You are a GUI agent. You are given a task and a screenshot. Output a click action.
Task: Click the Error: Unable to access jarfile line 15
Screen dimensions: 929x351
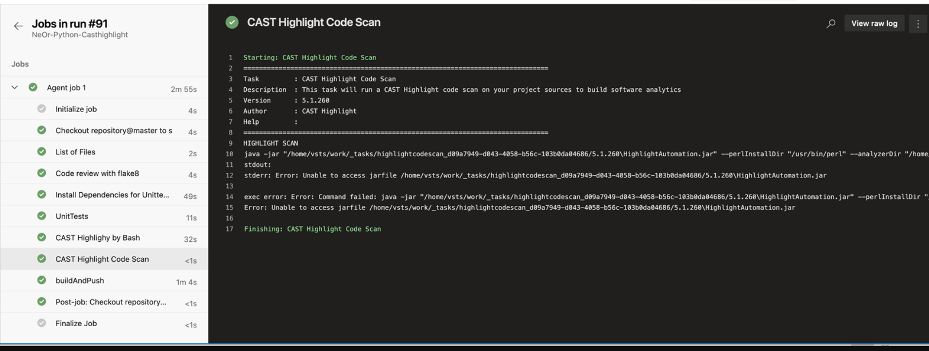tap(519, 207)
